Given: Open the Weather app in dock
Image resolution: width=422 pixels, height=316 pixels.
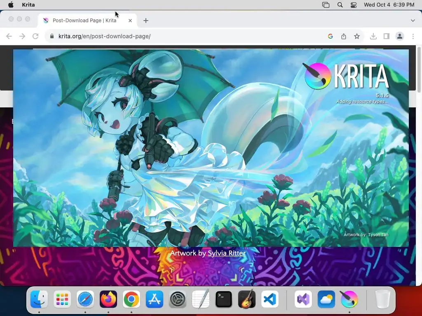Looking at the screenshot, I should click(326, 299).
